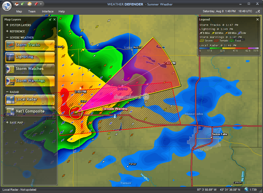Open the quick toolbar dropdown arrow
Viewport: 263px width, 193px height.
click(41, 4)
